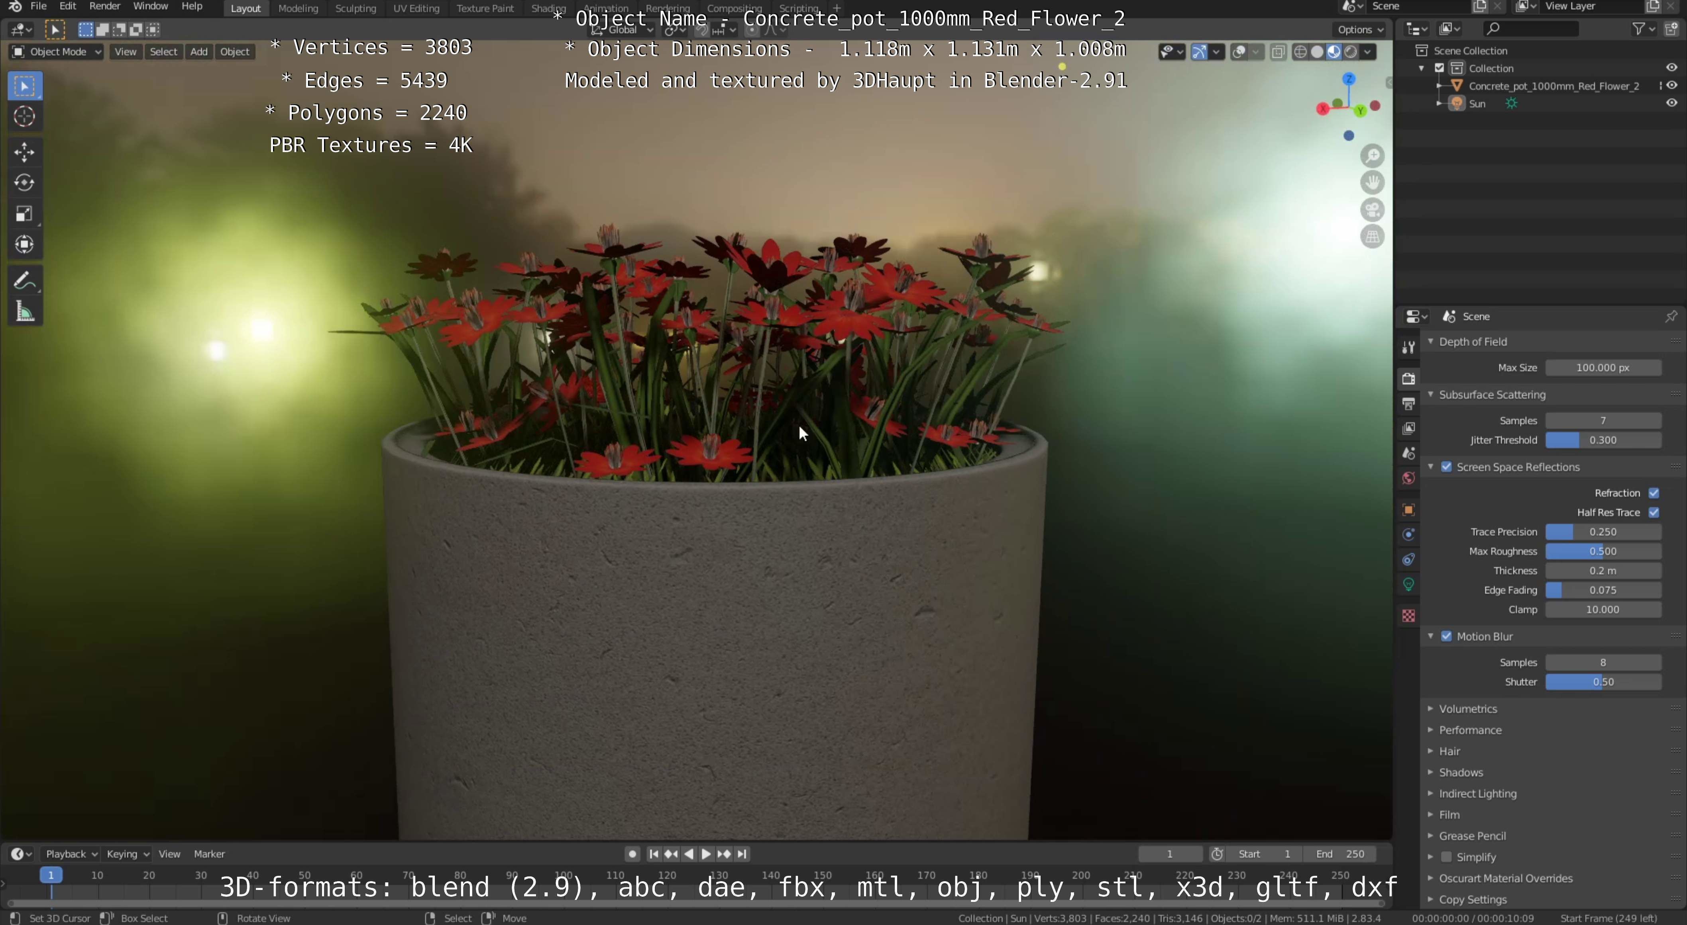Open the Options dropdown

click(1360, 29)
